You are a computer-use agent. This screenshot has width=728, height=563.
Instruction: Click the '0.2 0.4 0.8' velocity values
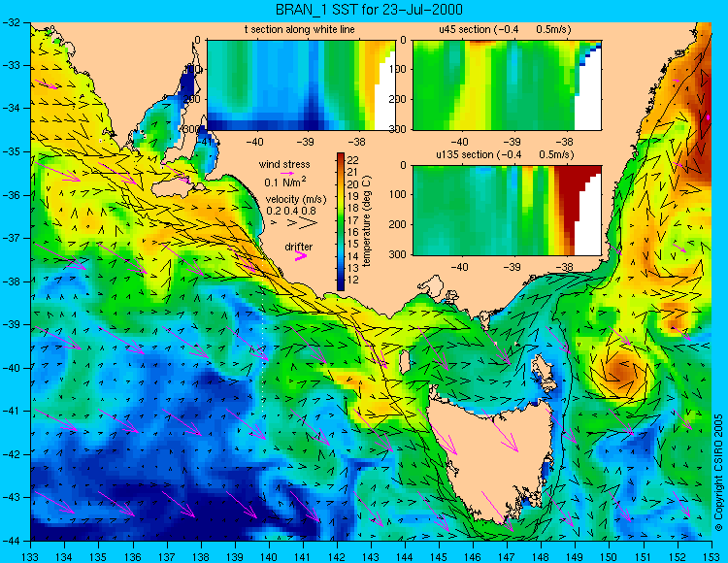(x=291, y=211)
